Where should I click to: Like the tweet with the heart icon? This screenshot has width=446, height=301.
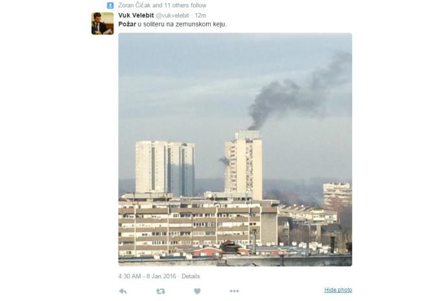click(x=197, y=291)
